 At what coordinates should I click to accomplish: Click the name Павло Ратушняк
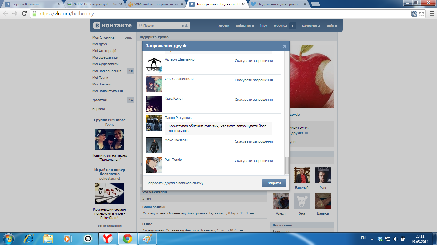pyautogui.click(x=178, y=118)
